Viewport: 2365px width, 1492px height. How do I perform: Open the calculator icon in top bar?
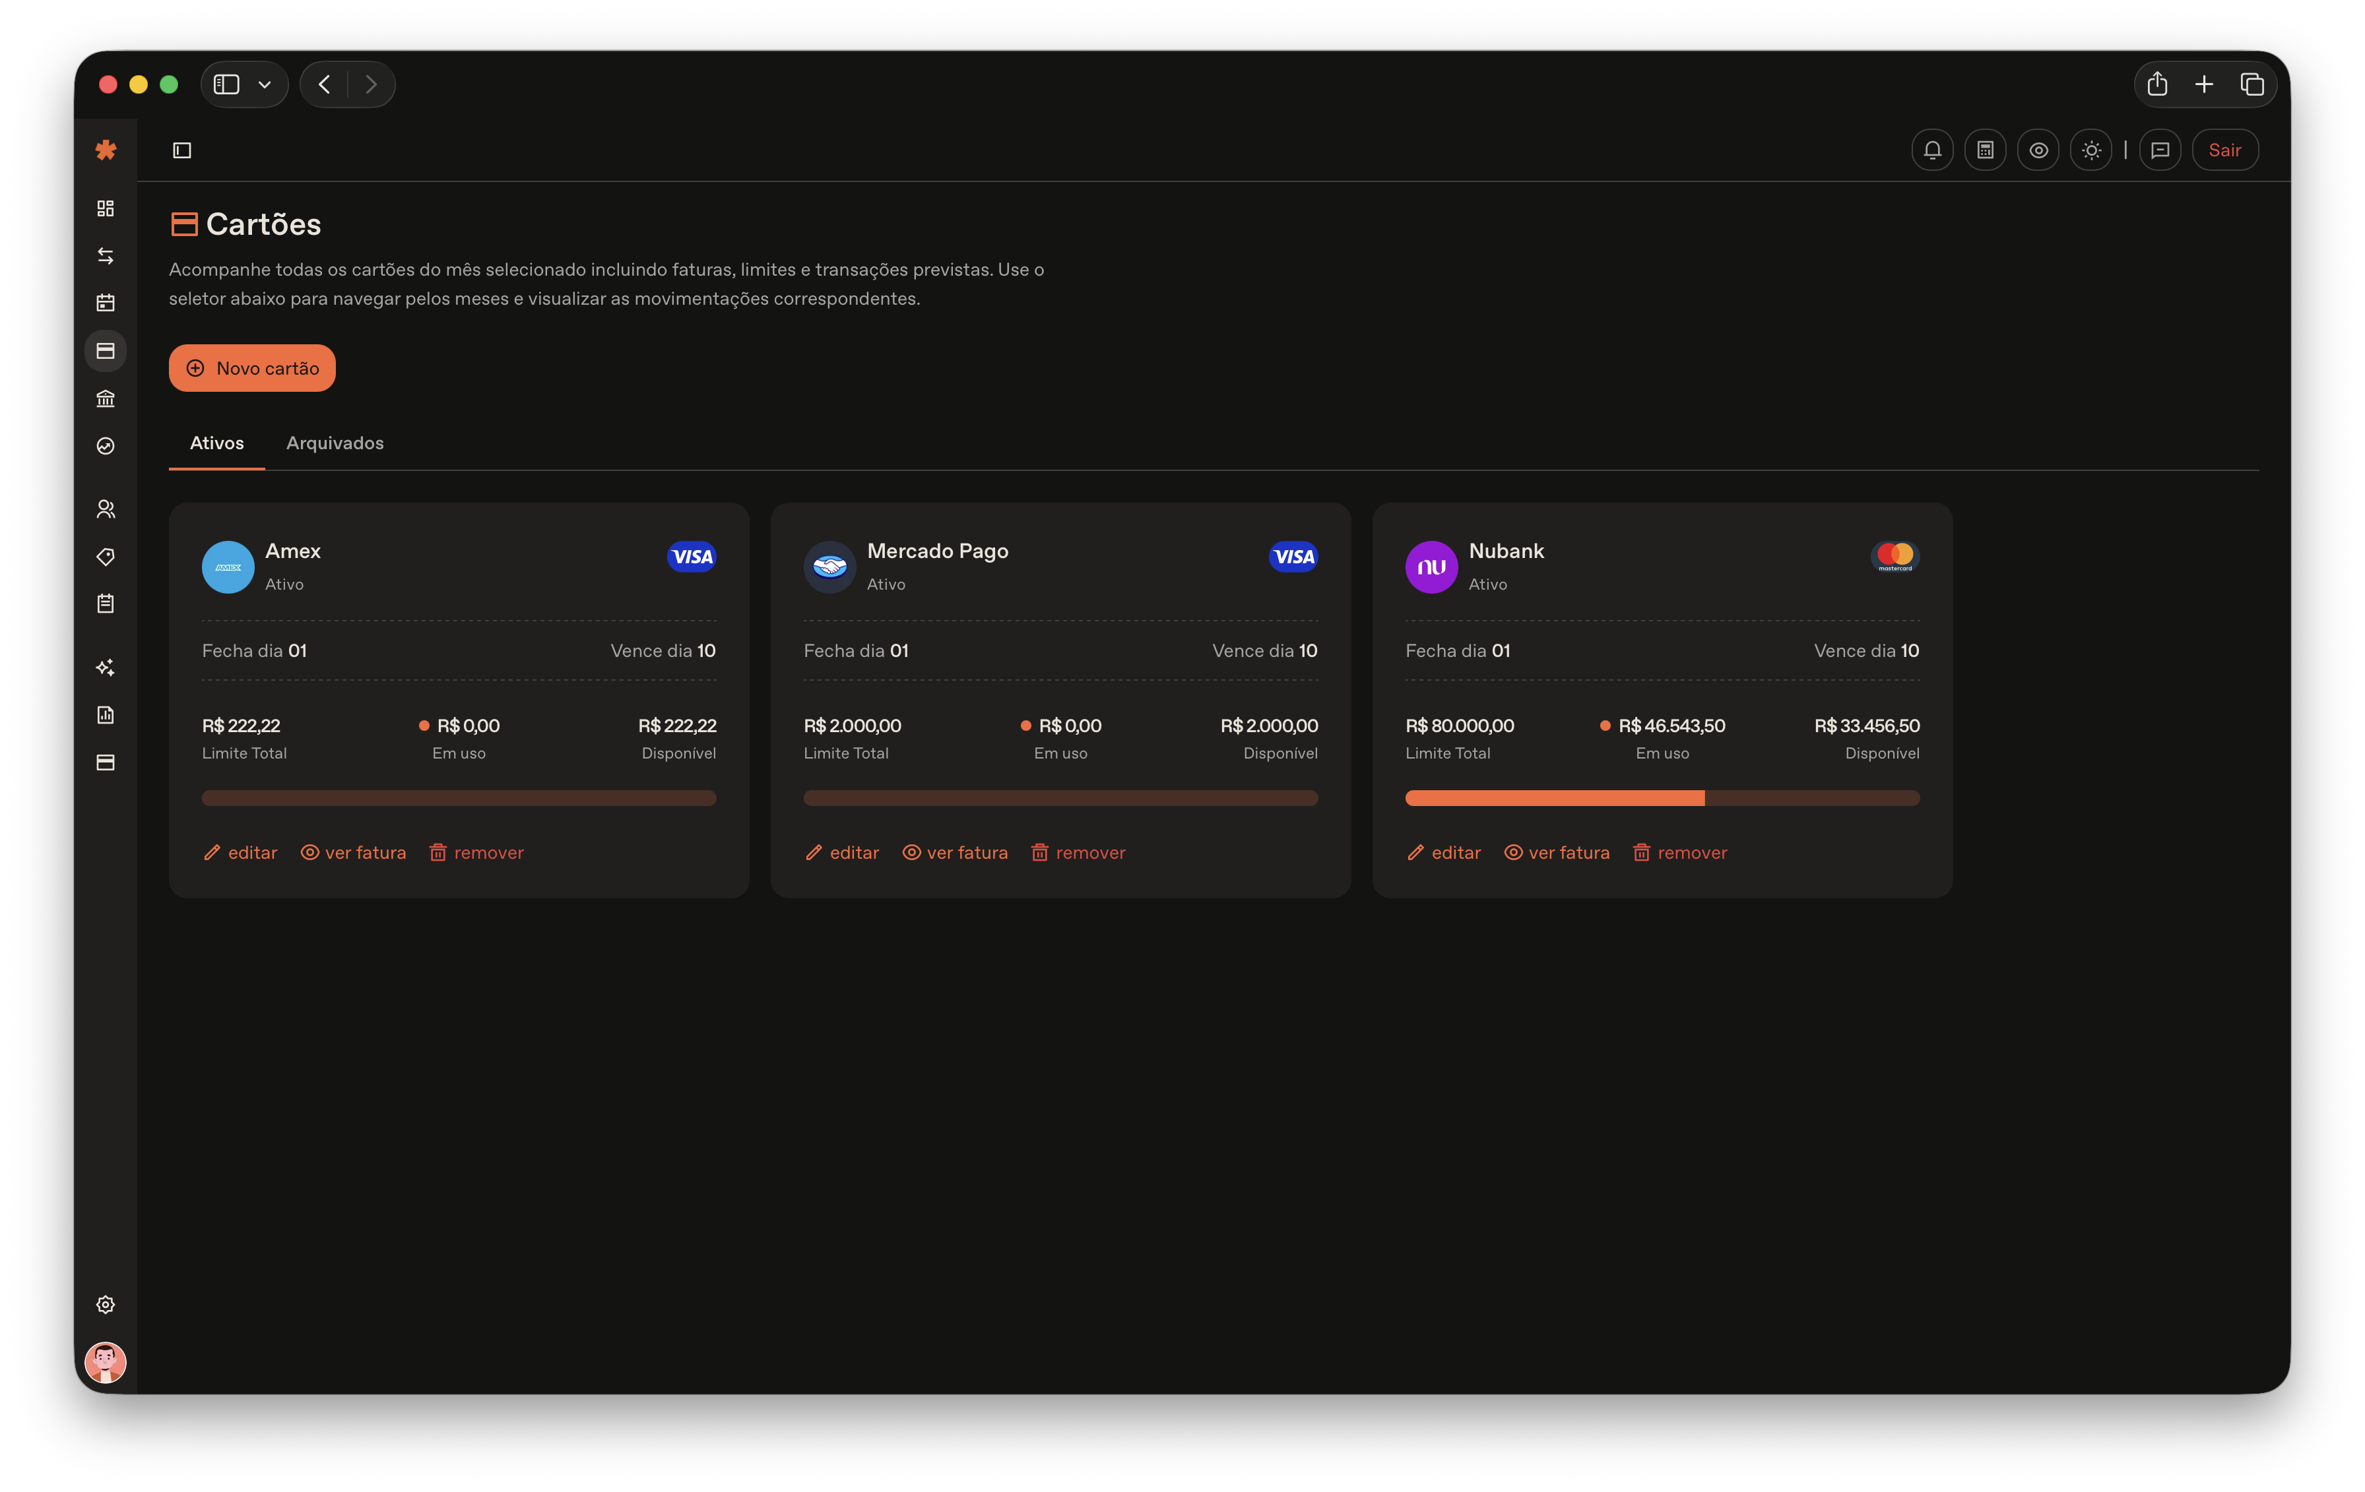pyautogui.click(x=1985, y=150)
